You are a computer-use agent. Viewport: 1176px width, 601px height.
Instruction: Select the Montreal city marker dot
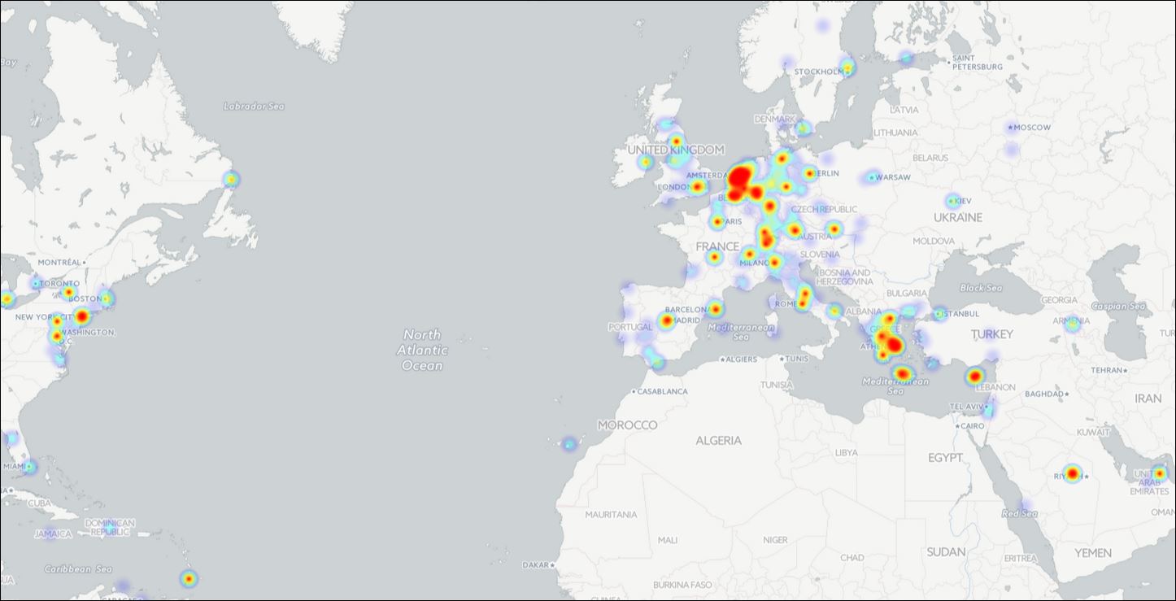pos(84,263)
